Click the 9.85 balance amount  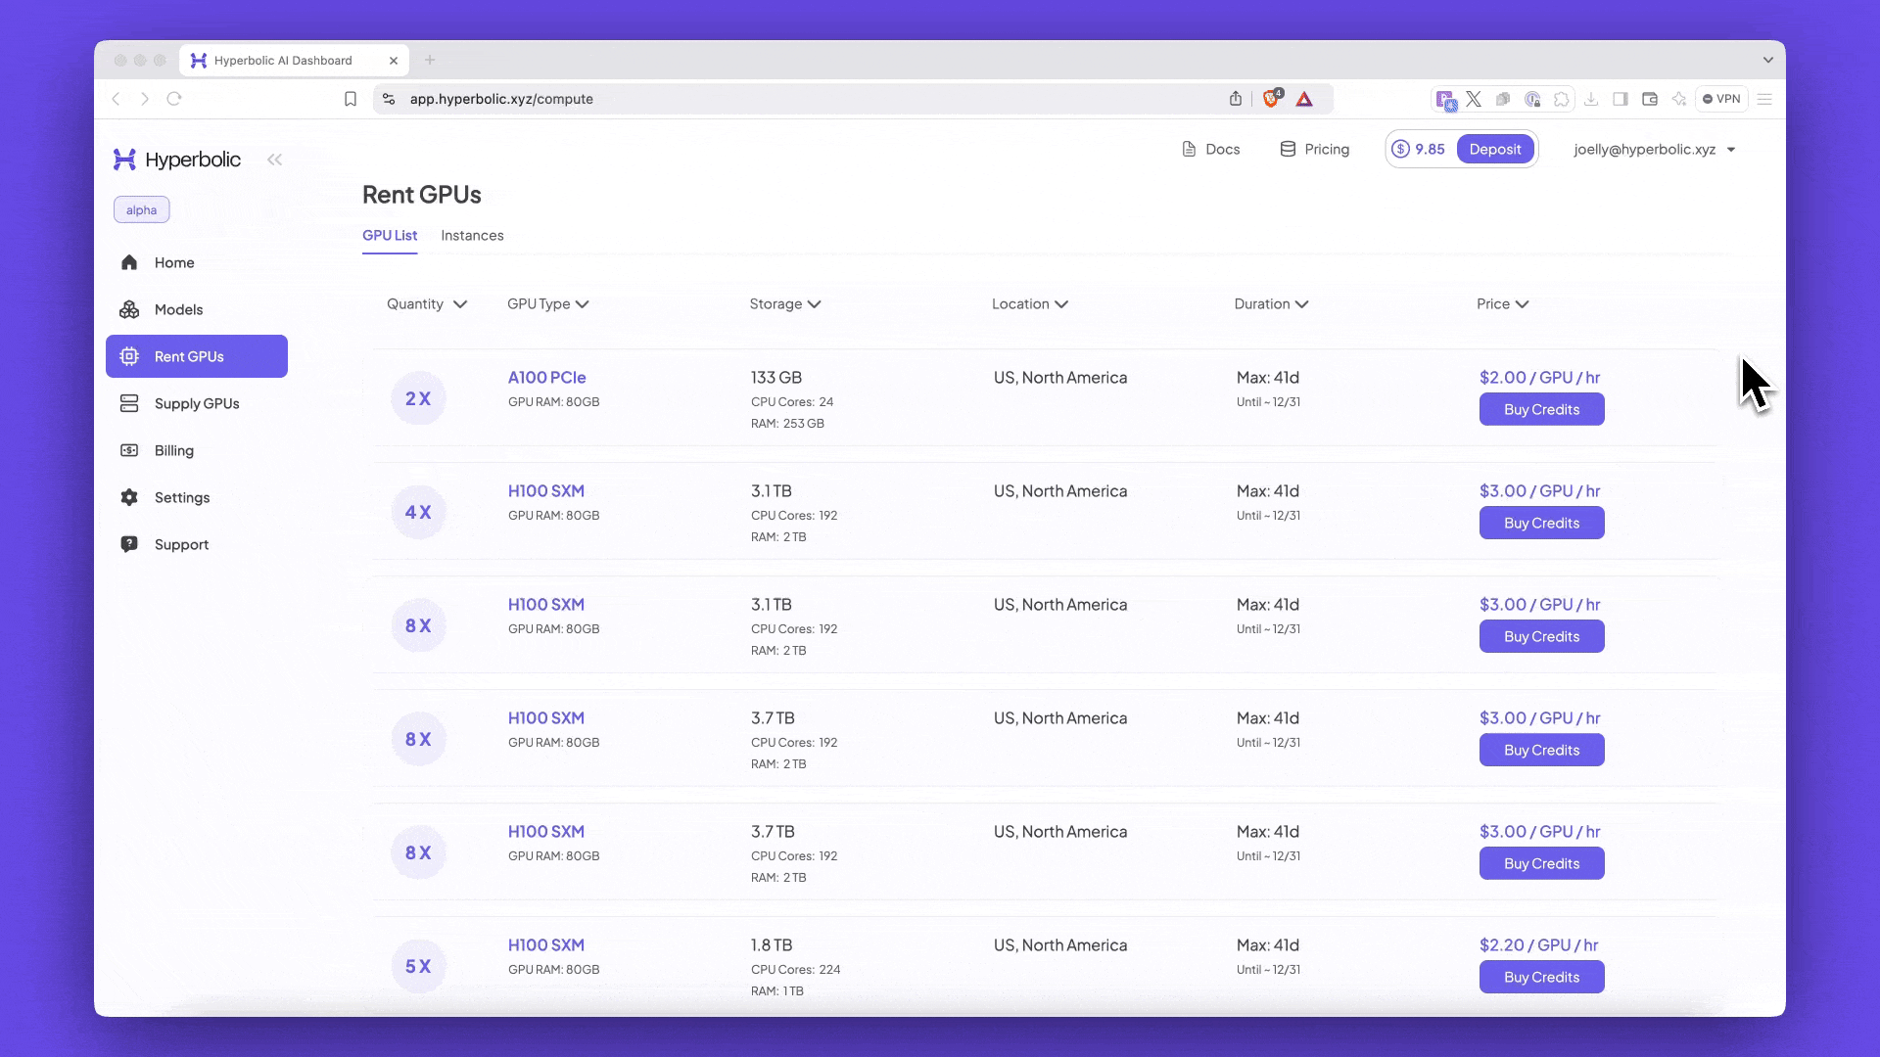coord(1430,149)
